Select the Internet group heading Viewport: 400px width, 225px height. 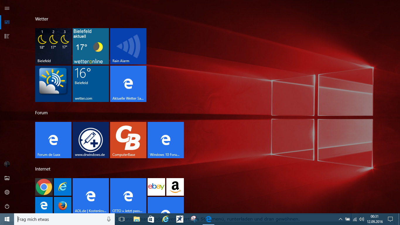pyautogui.click(x=43, y=169)
